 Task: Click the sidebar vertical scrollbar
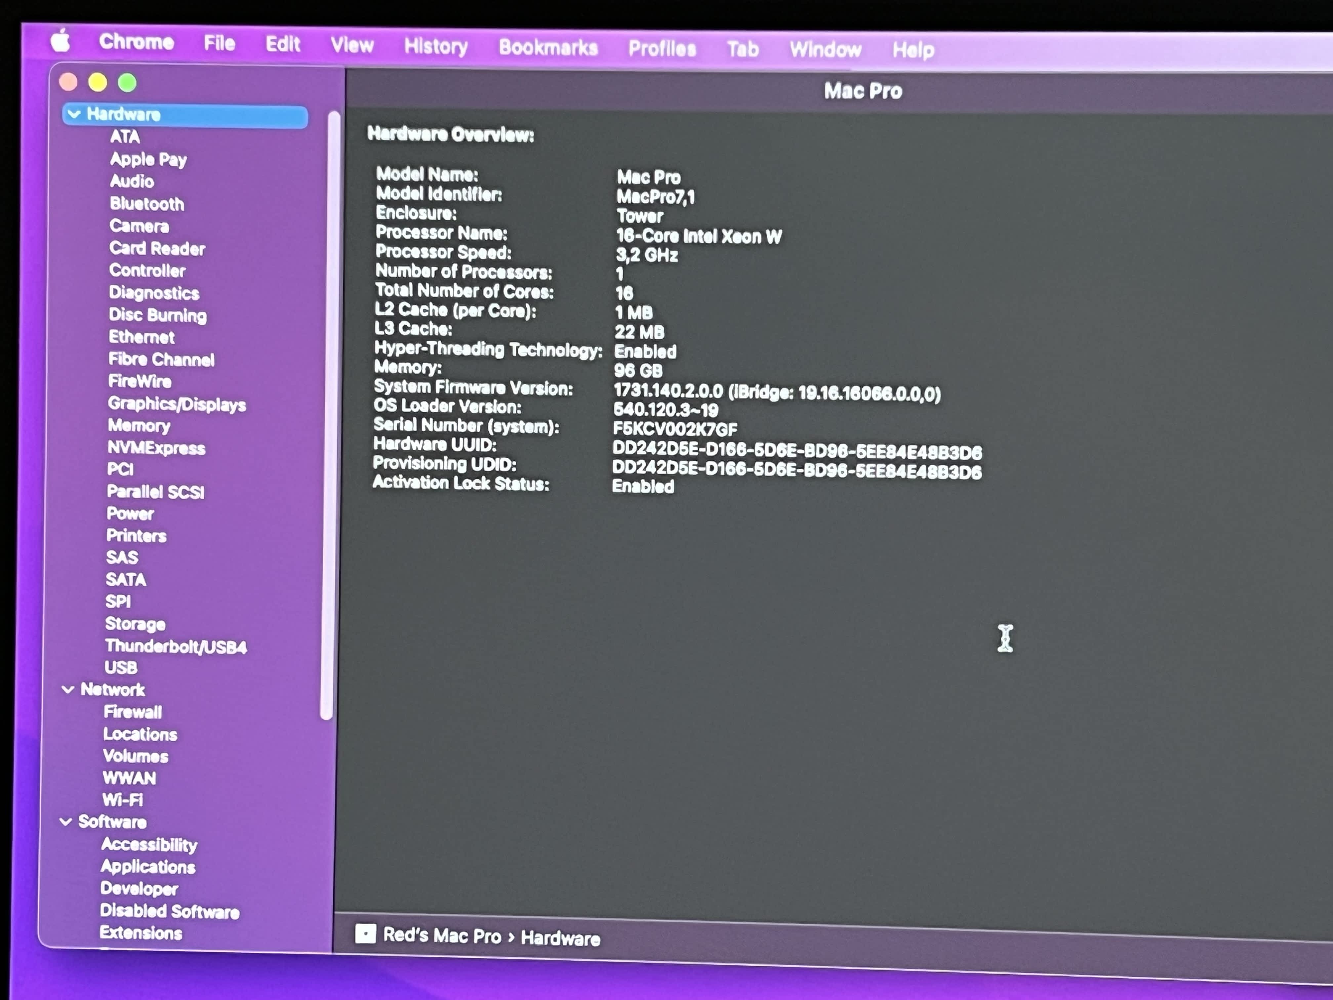coord(330,416)
